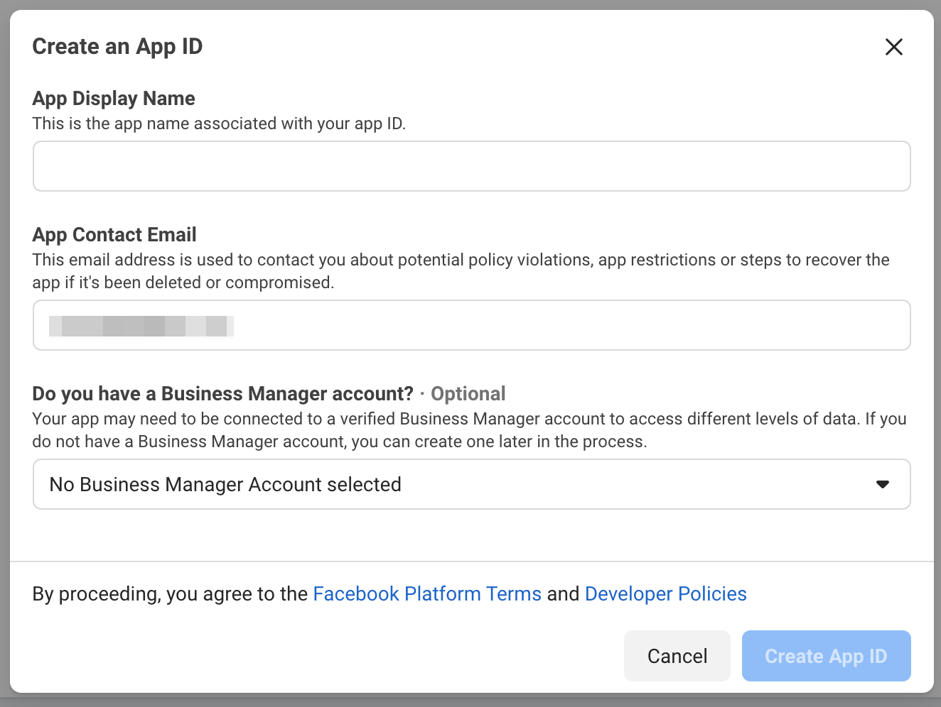The height and width of the screenshot is (707, 941).
Task: Click the 'Do you have a Business Manager account?' heading
Action: click(x=222, y=393)
